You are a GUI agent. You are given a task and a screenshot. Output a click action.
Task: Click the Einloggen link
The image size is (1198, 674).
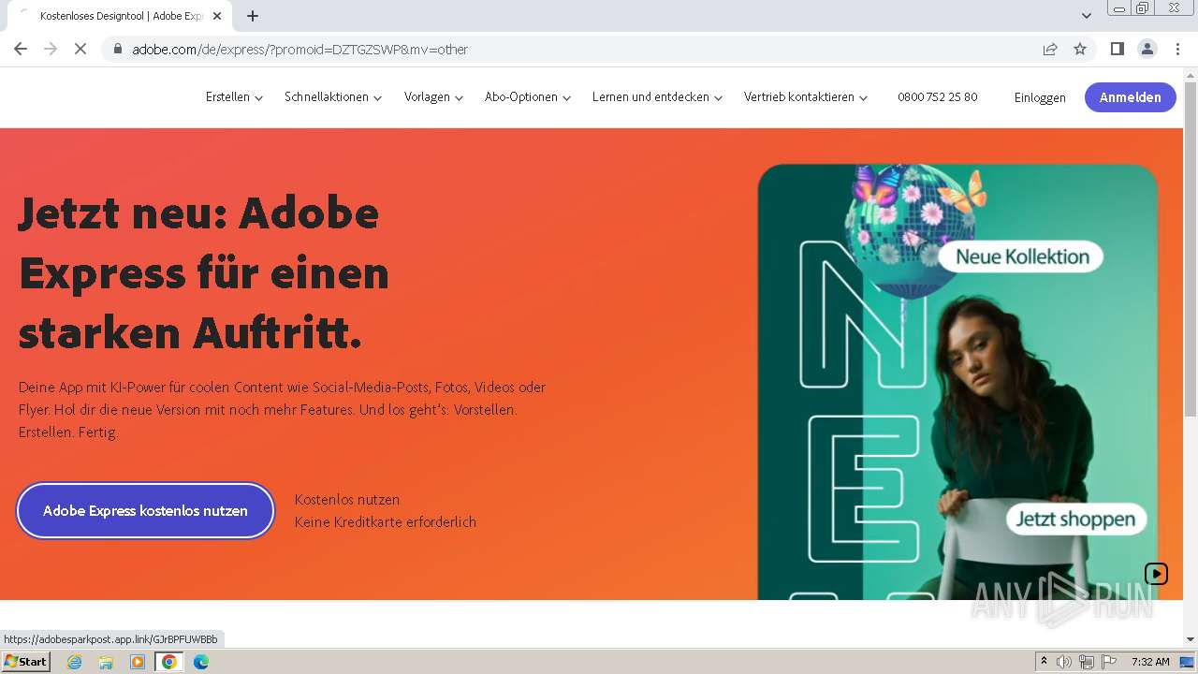click(1040, 97)
